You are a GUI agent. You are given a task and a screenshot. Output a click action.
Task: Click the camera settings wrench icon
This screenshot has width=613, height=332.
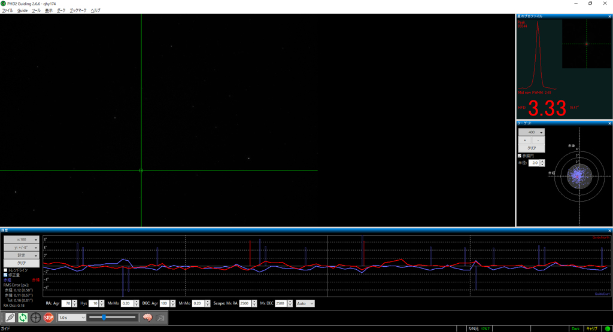160,318
